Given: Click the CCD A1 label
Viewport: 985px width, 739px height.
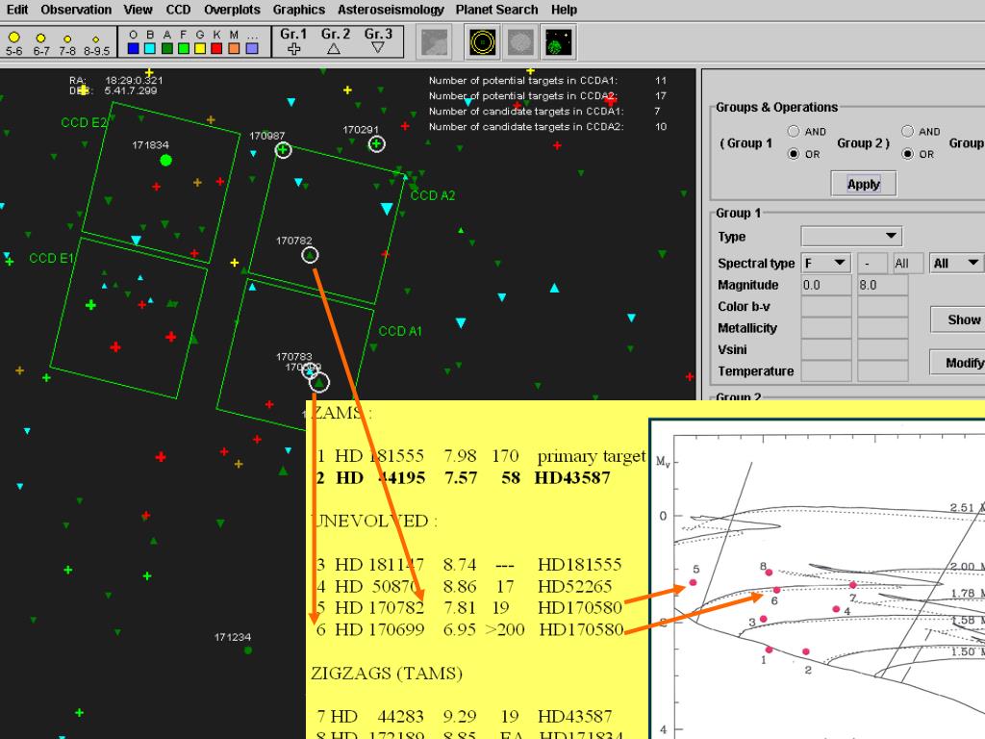Looking at the screenshot, I should tap(400, 331).
